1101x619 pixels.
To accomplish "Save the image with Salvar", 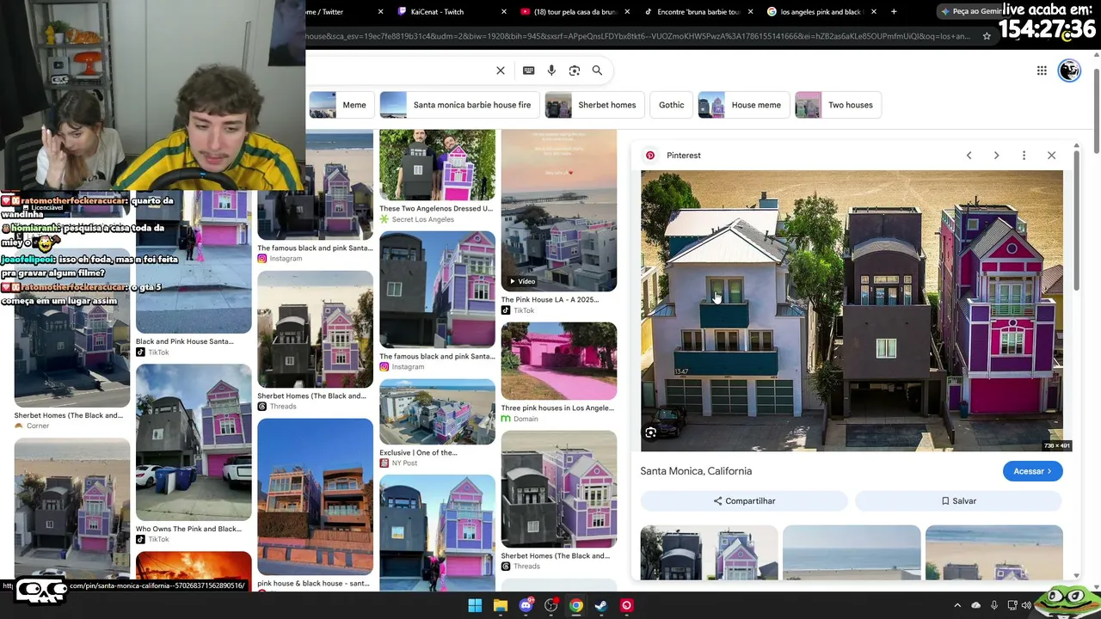I will click(958, 501).
